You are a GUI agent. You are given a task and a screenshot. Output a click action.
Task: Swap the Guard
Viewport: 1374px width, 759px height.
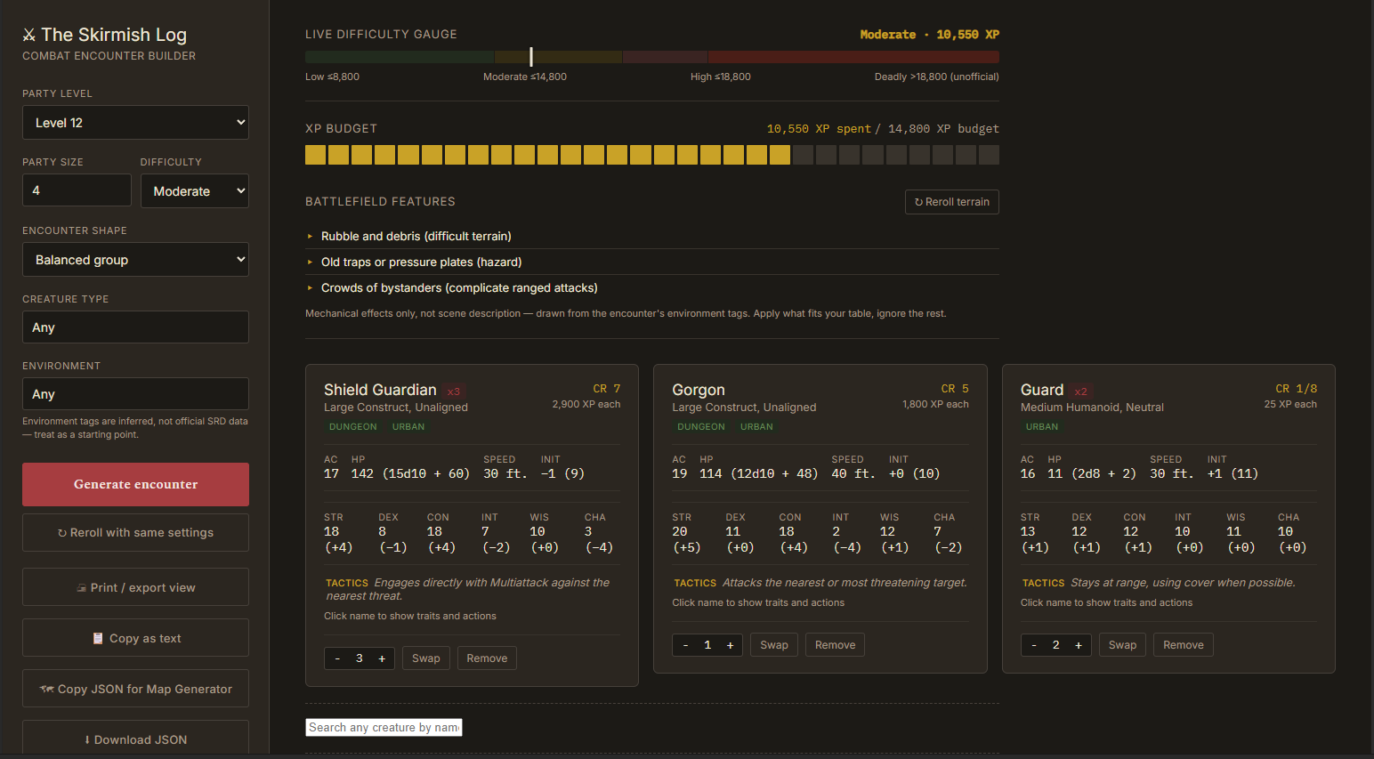[x=1122, y=645]
